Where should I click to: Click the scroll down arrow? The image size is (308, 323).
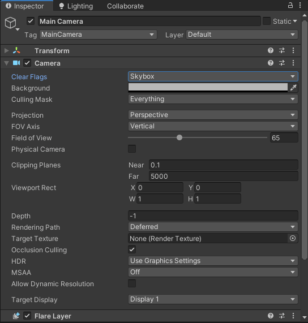pyautogui.click(x=305, y=317)
